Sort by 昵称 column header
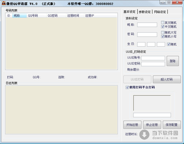 20,16
